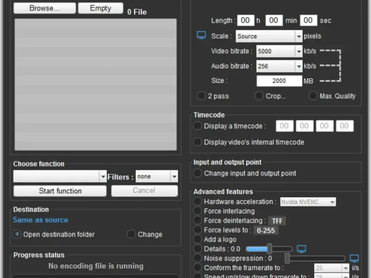Click the Noise suppression slider handle
The width and height of the screenshot is (371, 278).
pyautogui.click(x=287, y=258)
